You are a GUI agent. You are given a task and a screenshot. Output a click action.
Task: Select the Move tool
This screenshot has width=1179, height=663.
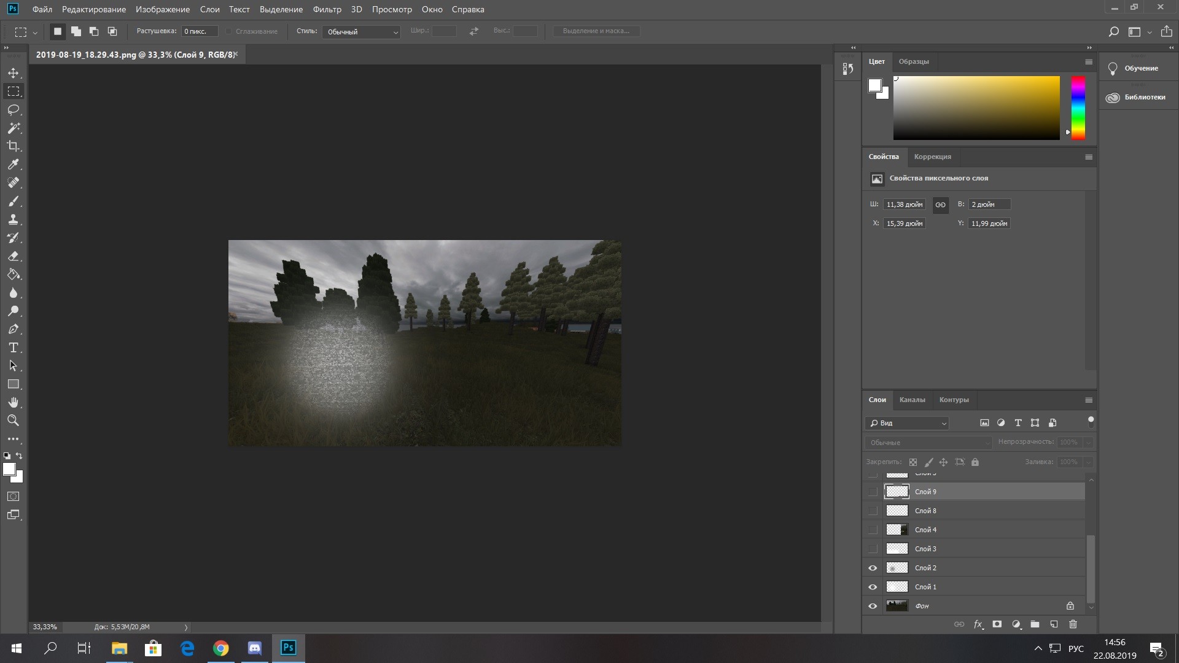click(14, 73)
